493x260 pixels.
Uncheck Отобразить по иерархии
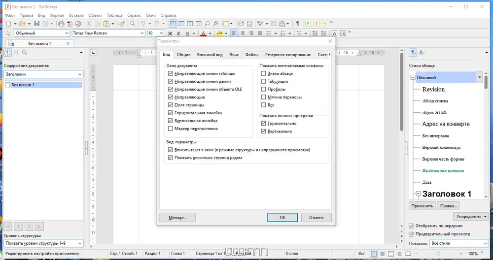411,226
